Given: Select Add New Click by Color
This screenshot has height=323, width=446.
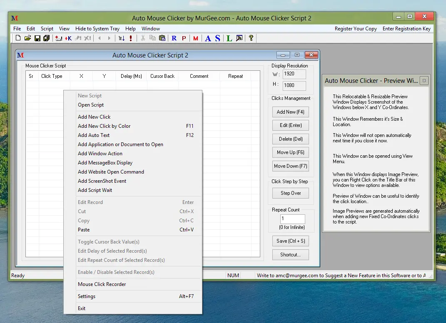Looking at the screenshot, I should [x=139, y=126].
